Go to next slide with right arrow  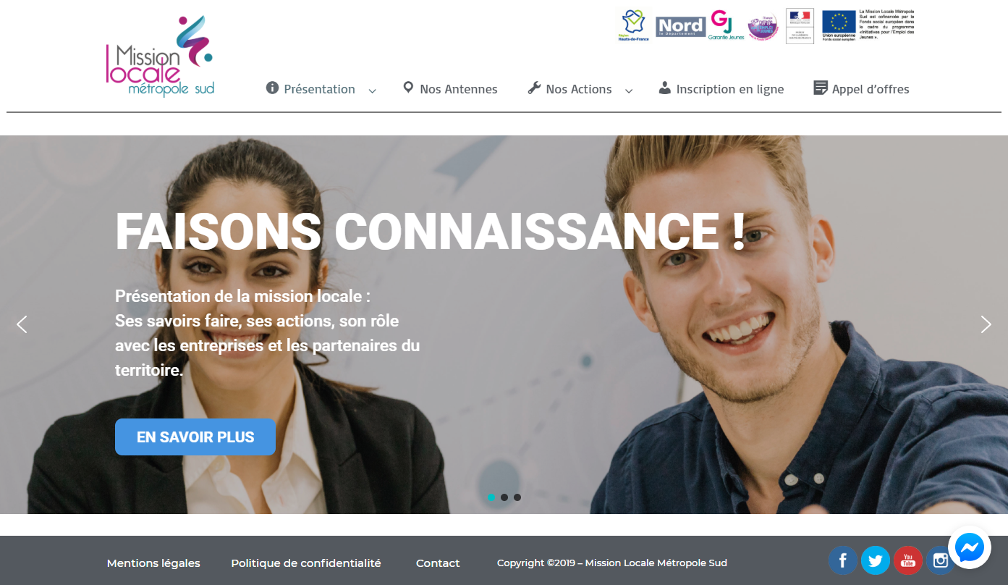click(986, 324)
